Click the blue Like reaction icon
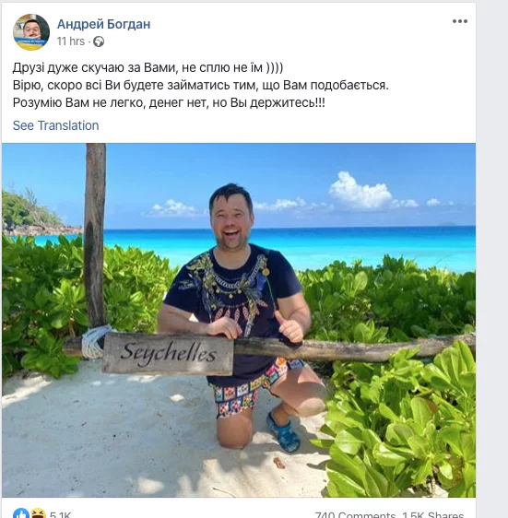The image size is (508, 518). pos(21,513)
